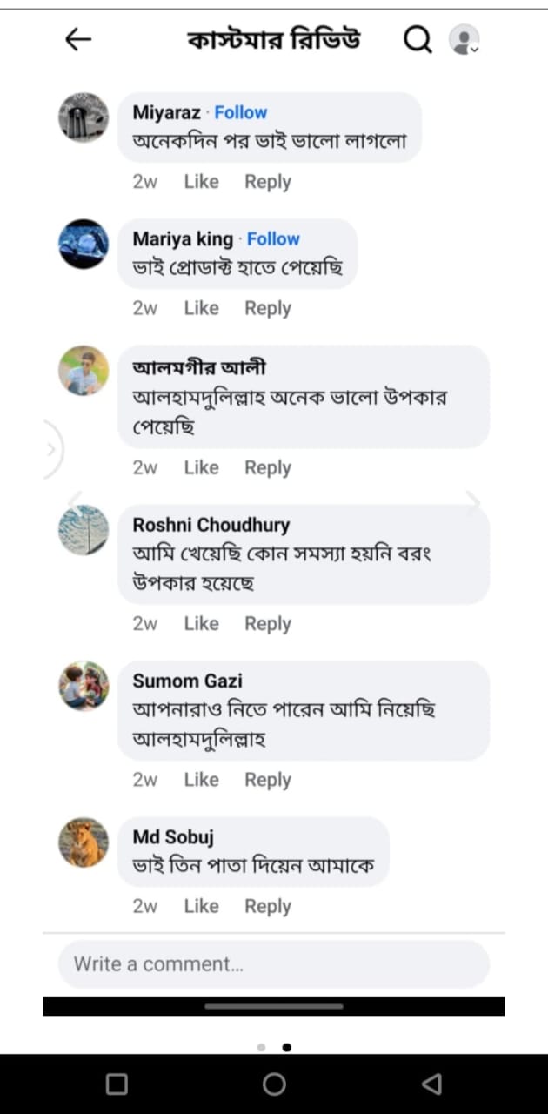The height and width of the screenshot is (1114, 548).
Task: Tap the back arrow to exit reviews
Action: pos(77,38)
